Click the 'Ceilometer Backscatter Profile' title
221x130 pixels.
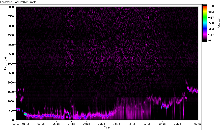[18, 2]
